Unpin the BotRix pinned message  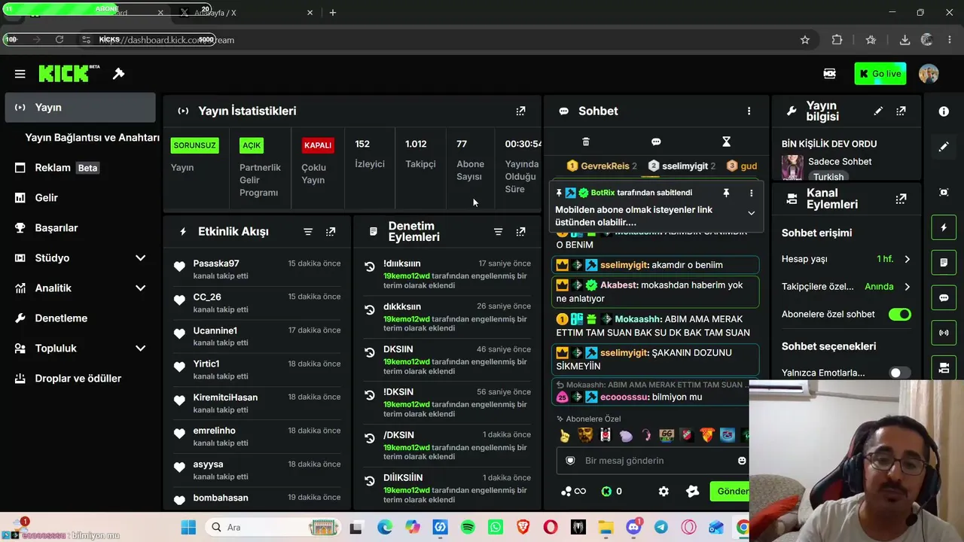(x=726, y=193)
